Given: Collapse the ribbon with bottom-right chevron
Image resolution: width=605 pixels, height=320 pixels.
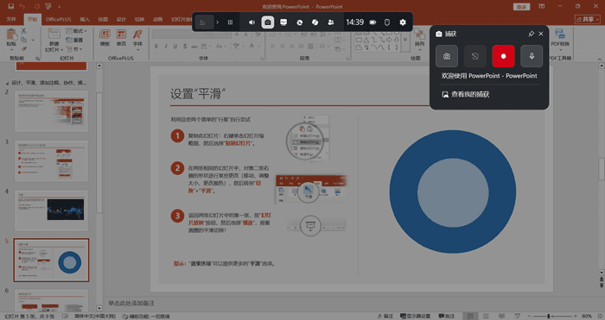Looking at the screenshot, I should tap(599, 59).
